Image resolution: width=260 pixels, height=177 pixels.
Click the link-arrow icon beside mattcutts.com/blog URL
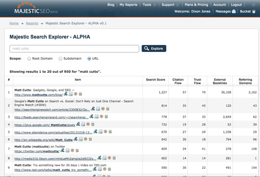click(x=66, y=94)
